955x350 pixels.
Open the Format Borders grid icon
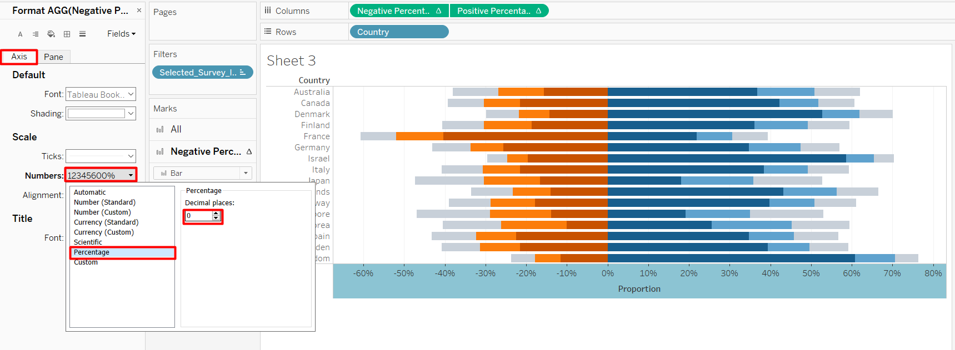(x=67, y=34)
